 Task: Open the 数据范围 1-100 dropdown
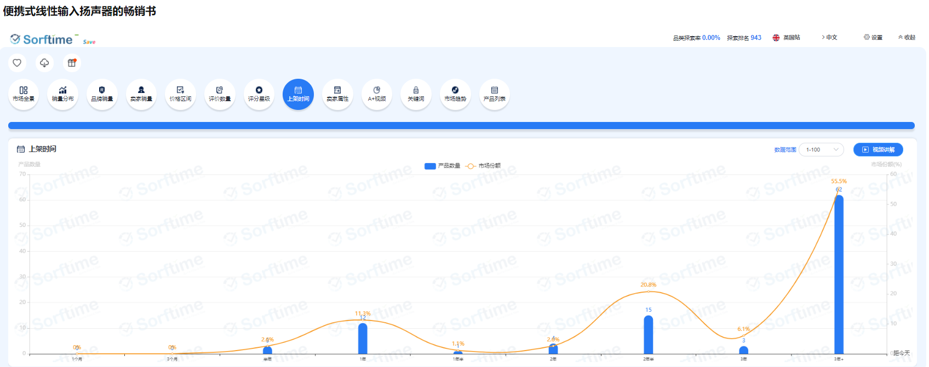(x=821, y=150)
